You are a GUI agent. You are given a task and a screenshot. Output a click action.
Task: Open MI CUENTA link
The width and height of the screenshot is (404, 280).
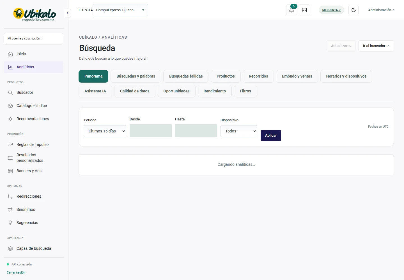[331, 10]
